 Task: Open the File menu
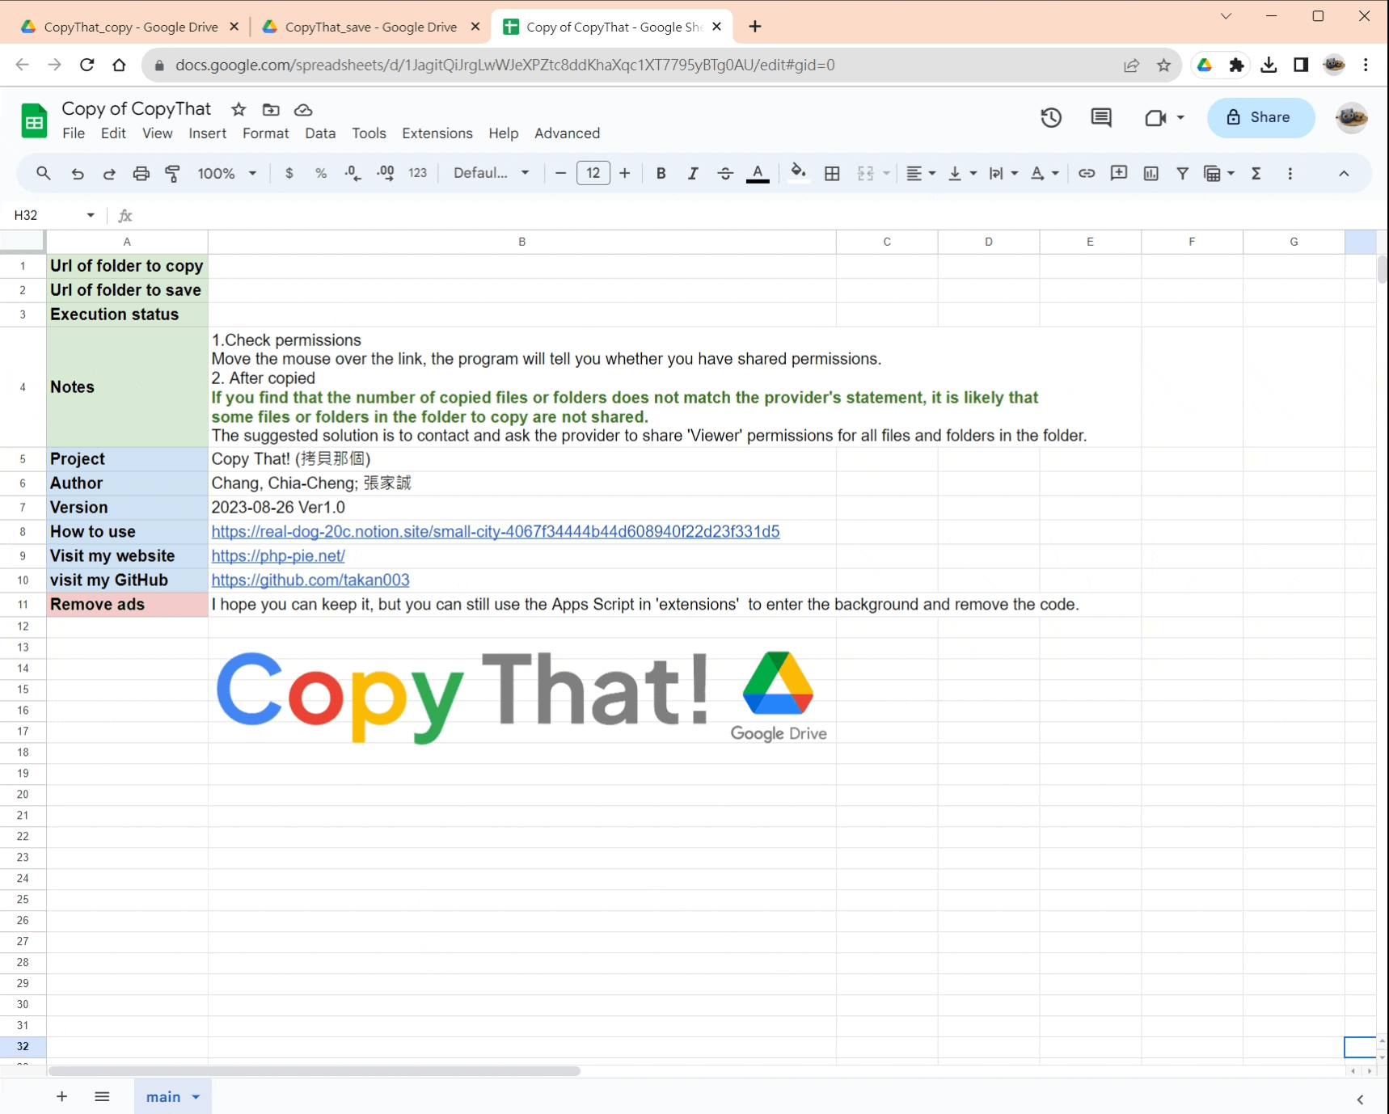74,133
